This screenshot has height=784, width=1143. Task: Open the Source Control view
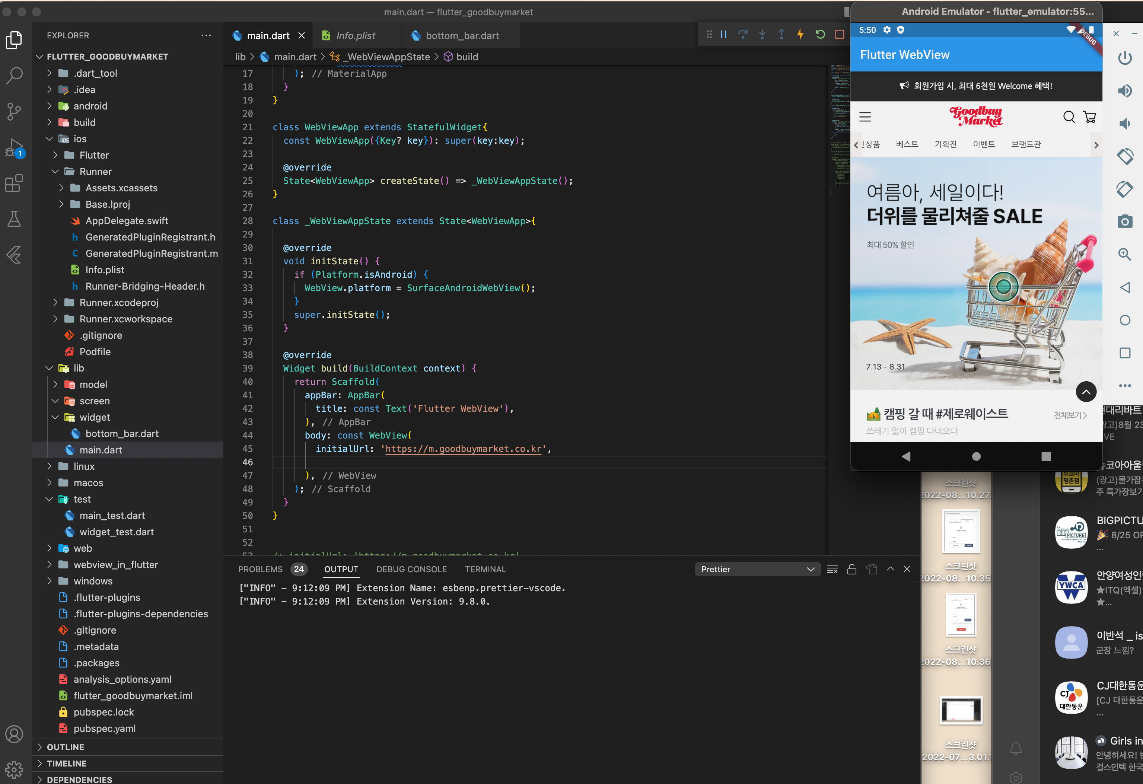coord(14,111)
